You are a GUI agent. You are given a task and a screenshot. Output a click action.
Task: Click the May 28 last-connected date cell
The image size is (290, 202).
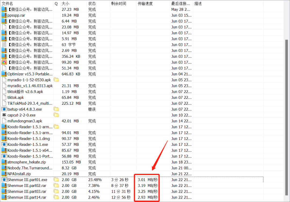pos(181,9)
